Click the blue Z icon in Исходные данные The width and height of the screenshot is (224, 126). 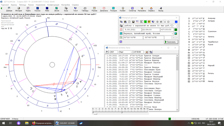click(x=176, y=22)
